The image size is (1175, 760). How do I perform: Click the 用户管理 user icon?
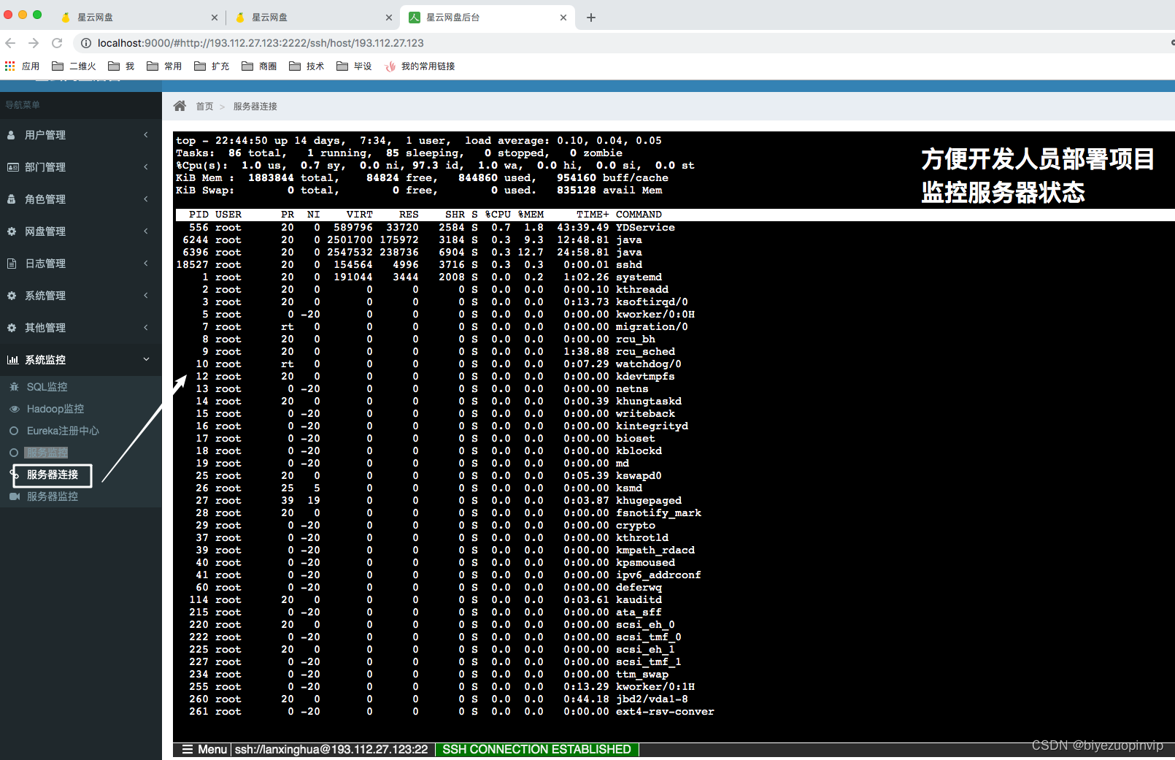tap(11, 135)
